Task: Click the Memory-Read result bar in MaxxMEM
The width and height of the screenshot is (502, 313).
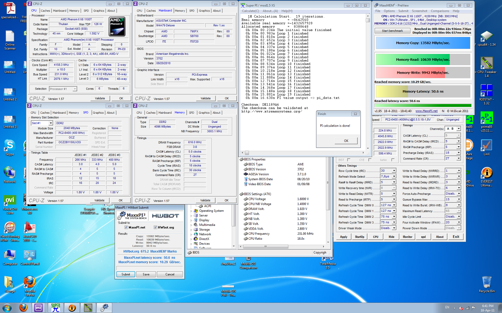Action: [423, 60]
